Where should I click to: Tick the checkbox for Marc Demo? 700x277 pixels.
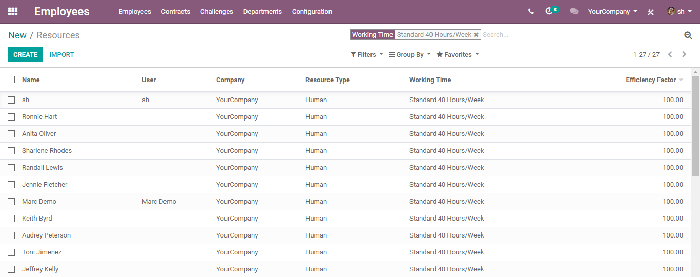pyautogui.click(x=11, y=202)
